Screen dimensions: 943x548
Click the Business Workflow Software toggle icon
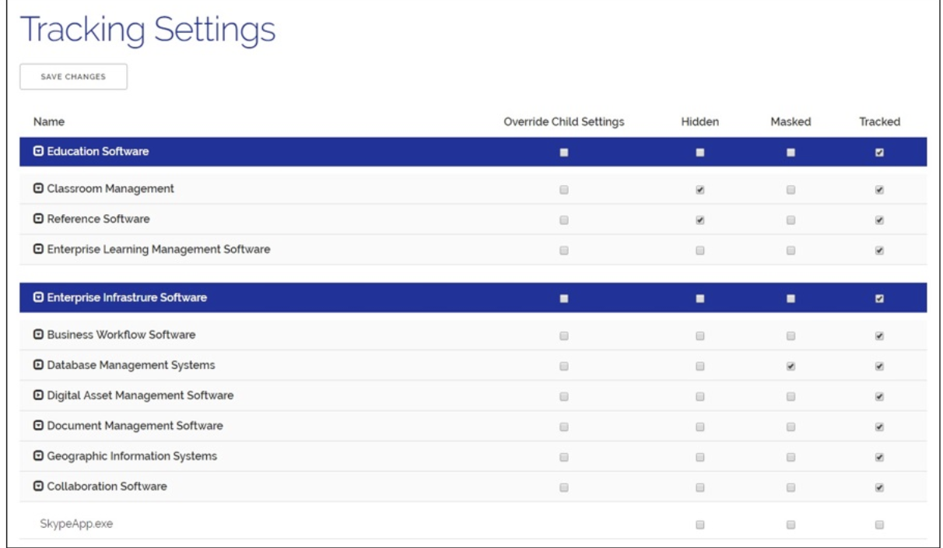pyautogui.click(x=38, y=335)
